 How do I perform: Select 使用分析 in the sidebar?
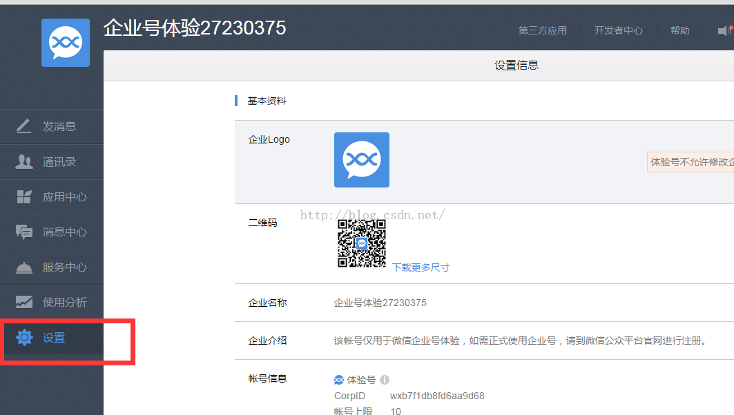click(x=52, y=302)
